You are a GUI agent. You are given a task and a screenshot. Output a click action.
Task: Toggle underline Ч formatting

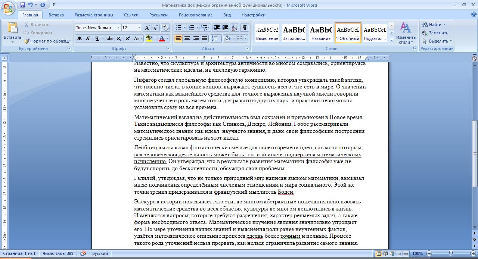coord(97,38)
